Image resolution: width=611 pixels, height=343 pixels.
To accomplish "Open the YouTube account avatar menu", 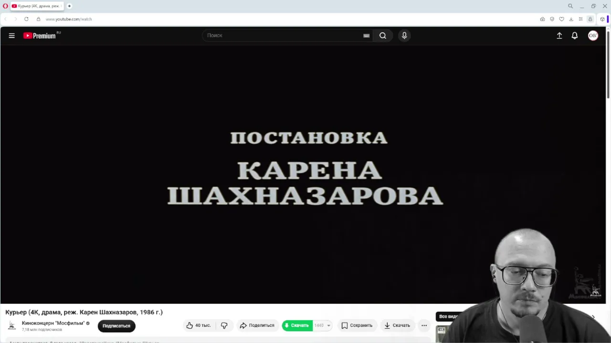I will coord(593,35).
